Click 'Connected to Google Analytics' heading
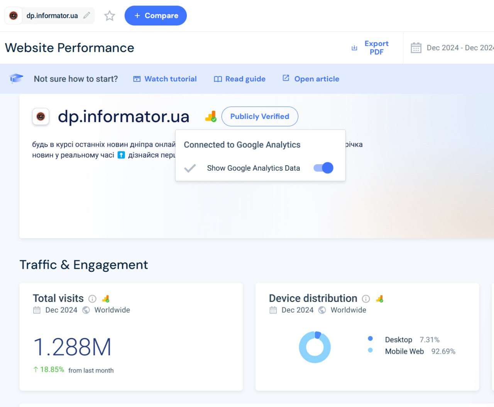 pos(242,145)
